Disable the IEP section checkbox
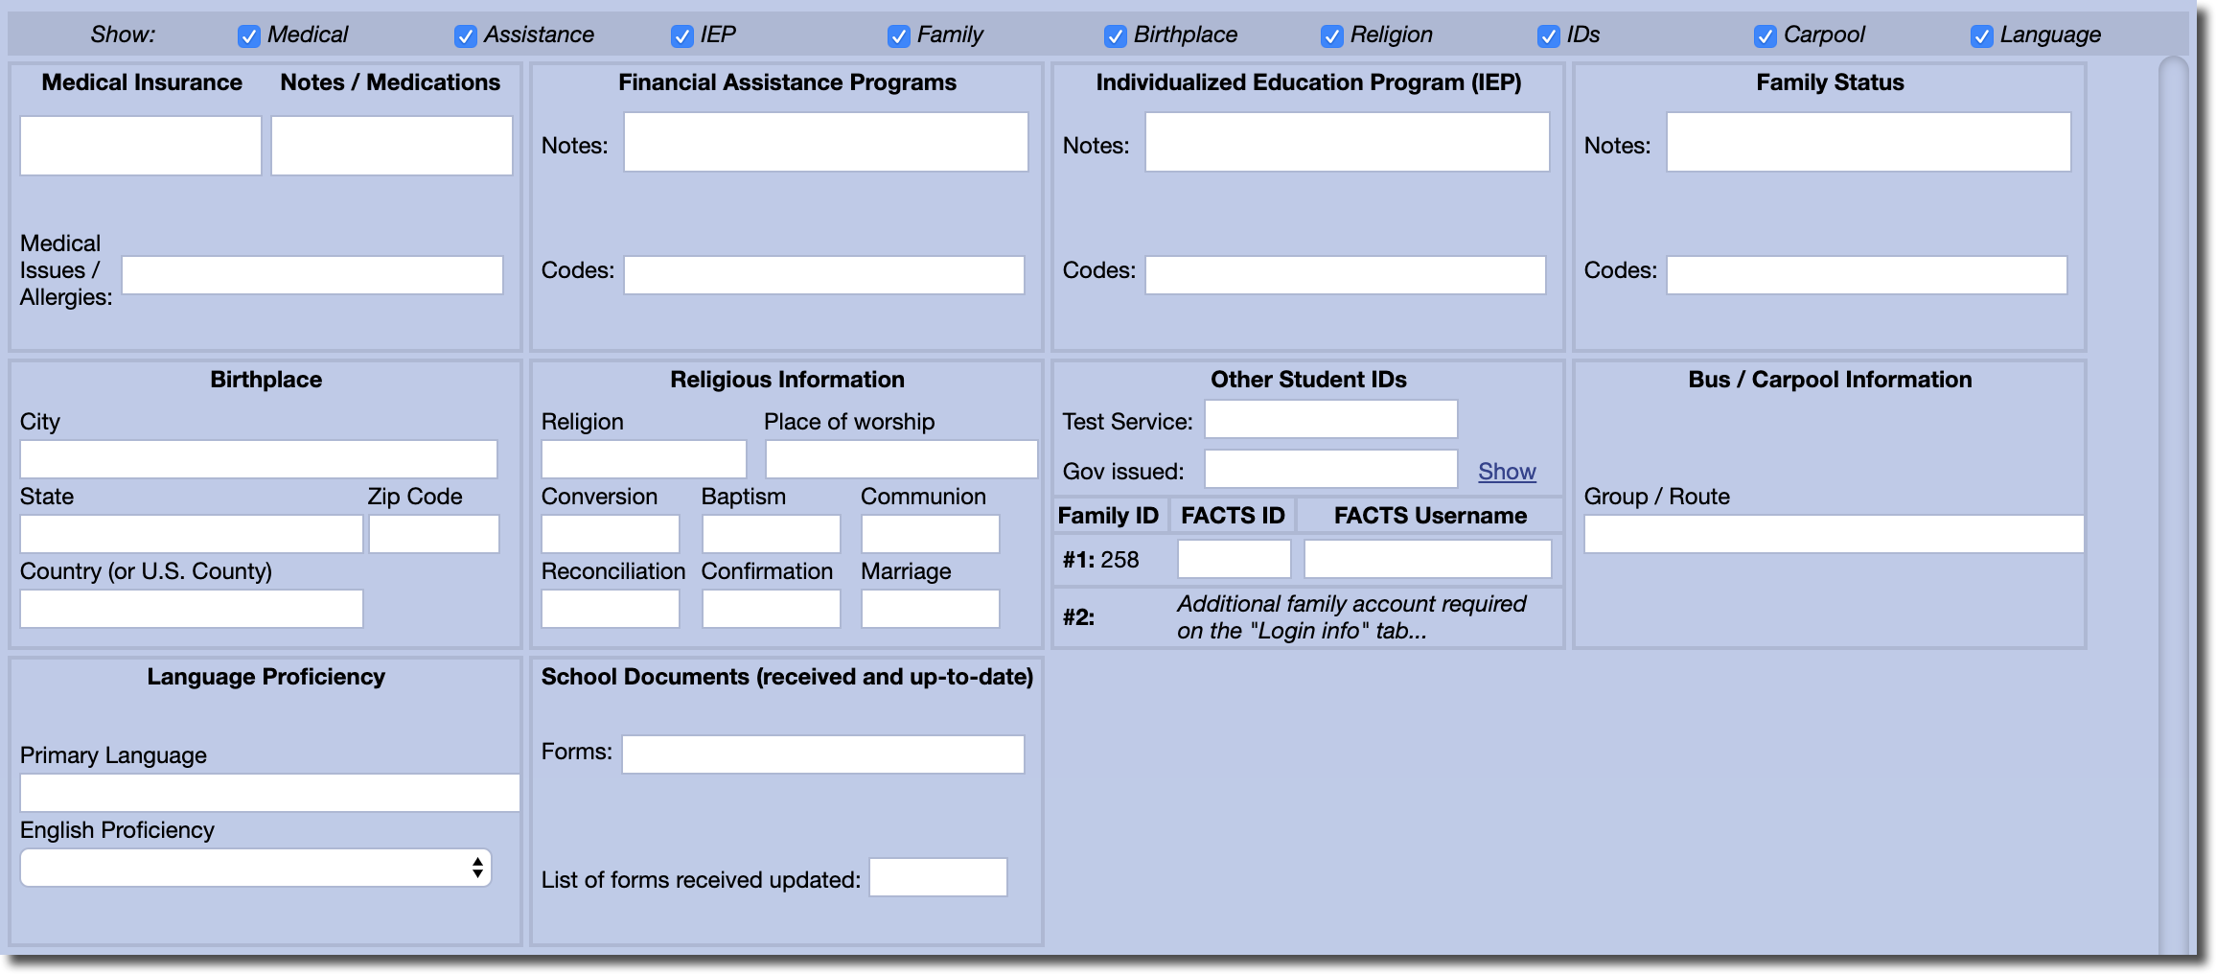The height and width of the screenshot is (974, 2216). coord(681,36)
